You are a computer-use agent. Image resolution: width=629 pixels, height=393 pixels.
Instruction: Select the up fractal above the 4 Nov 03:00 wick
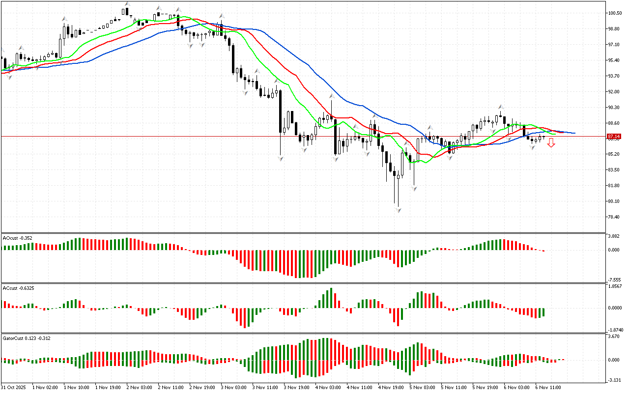(x=332, y=96)
